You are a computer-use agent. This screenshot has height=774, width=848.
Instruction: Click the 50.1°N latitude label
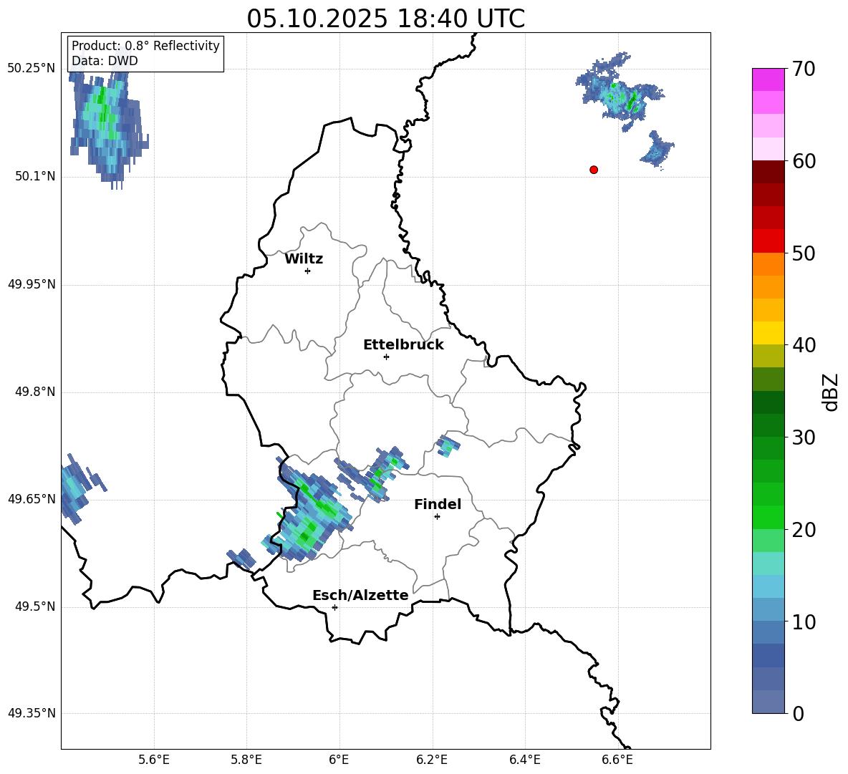pyautogui.click(x=35, y=177)
